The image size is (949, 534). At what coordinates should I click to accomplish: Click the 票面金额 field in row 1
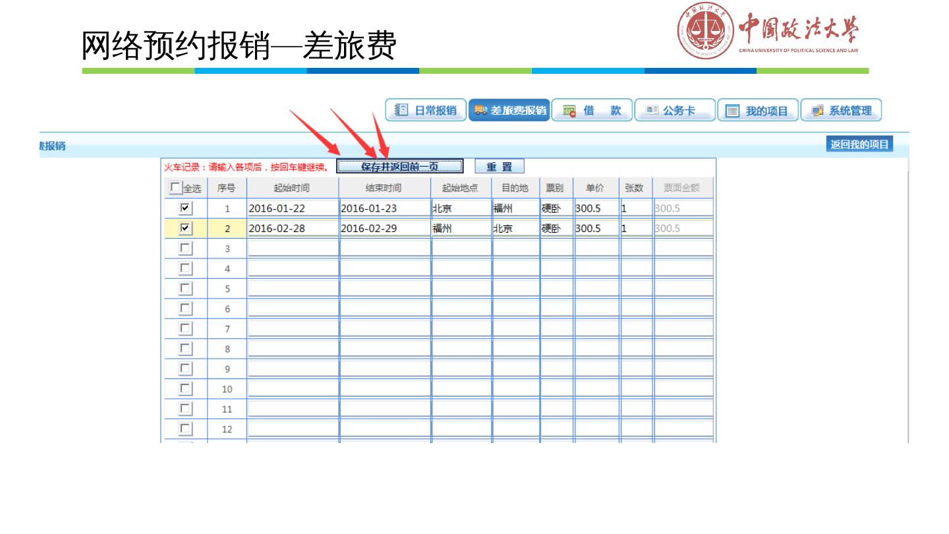683,208
